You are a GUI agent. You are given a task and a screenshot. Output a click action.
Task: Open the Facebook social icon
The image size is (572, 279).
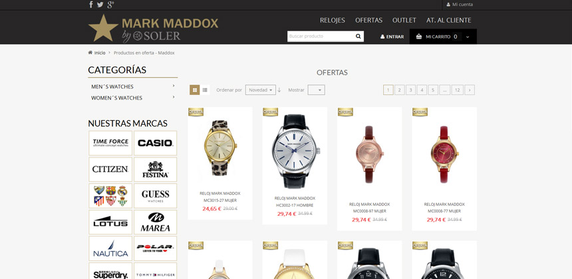coord(91,5)
